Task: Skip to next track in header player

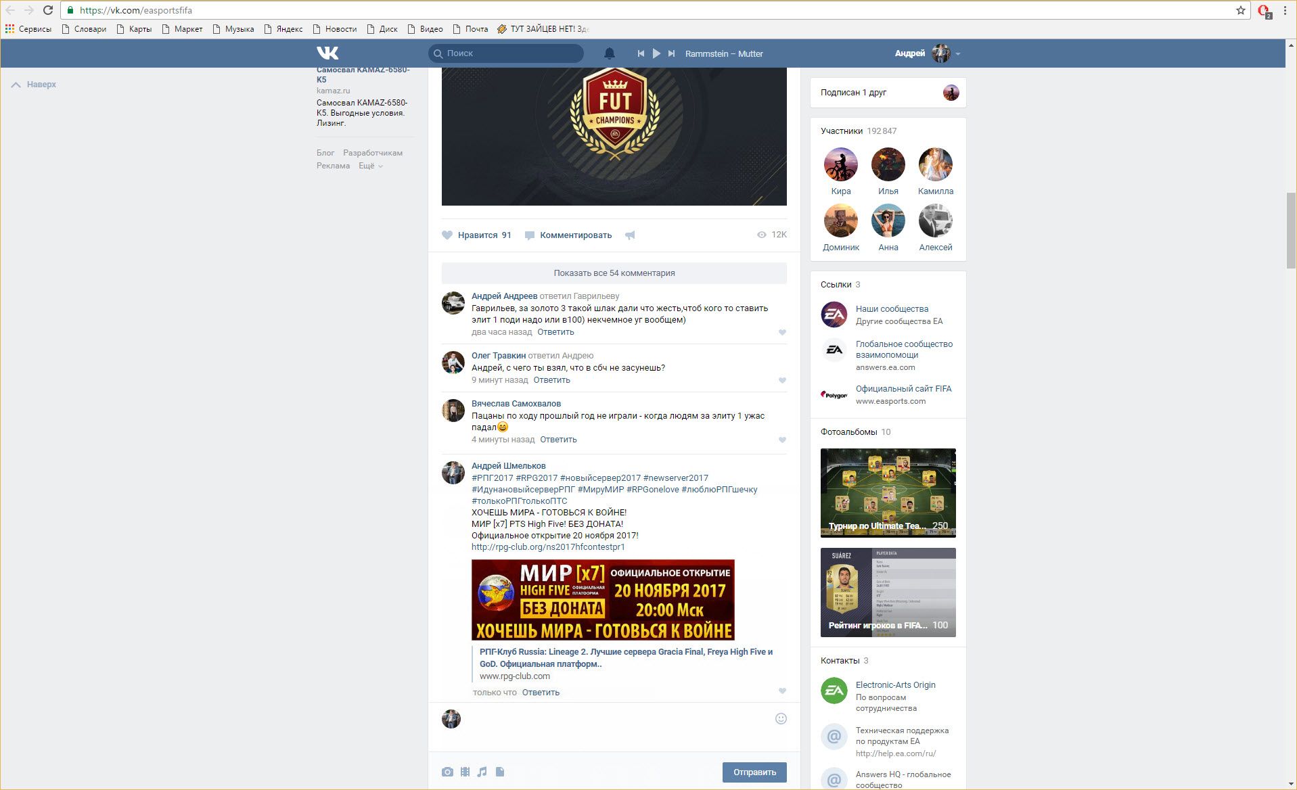Action: click(x=671, y=53)
